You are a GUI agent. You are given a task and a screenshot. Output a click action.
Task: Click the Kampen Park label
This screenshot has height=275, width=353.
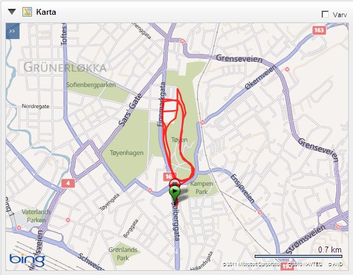201,187
